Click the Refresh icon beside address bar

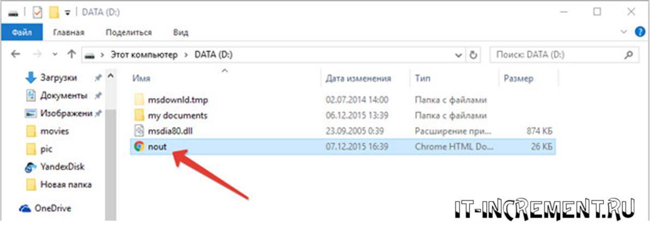point(473,55)
